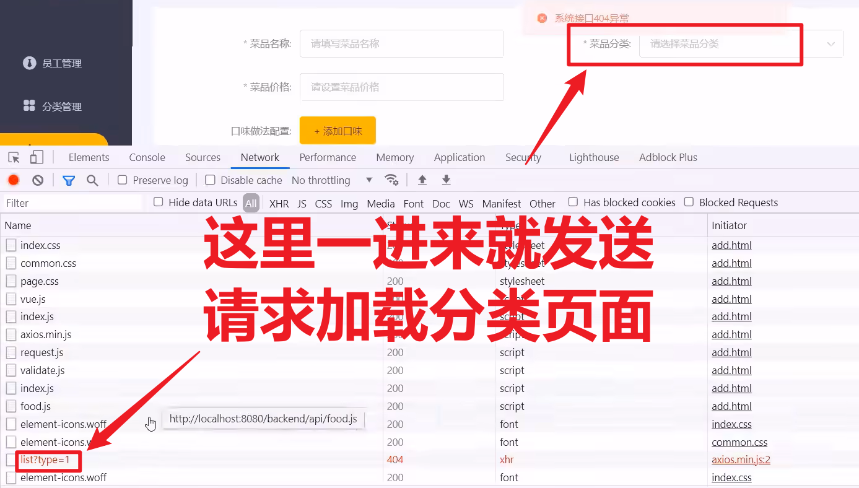Filter requests by Media type
The image size is (859, 488).
(x=381, y=204)
